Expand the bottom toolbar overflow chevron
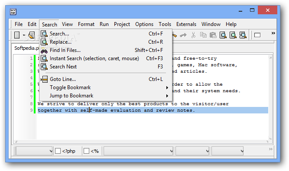Image resolution: width=289 pixels, height=171 pixels. (x=270, y=149)
